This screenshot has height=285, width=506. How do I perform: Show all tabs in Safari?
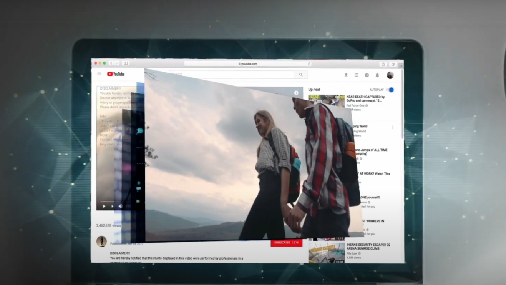393,64
